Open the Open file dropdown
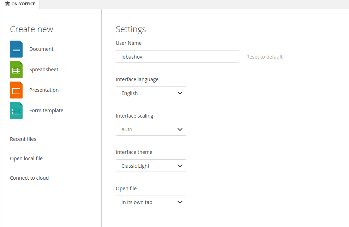349x227 pixels. point(151,202)
